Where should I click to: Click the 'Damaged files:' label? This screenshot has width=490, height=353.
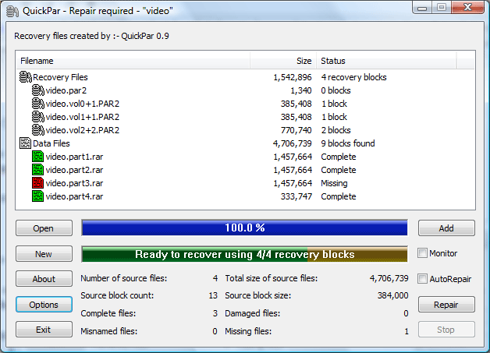[x=253, y=313]
